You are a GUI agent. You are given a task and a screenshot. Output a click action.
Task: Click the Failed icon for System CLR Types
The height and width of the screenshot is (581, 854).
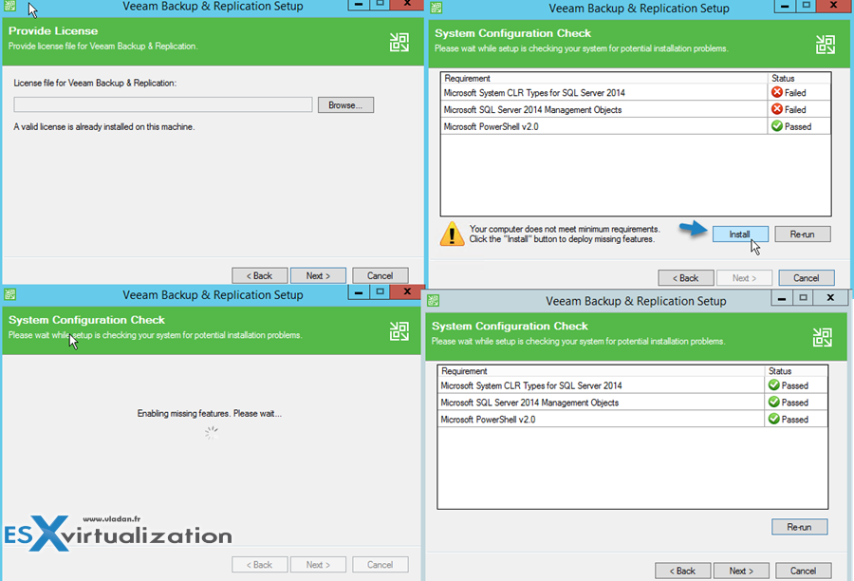pos(777,92)
